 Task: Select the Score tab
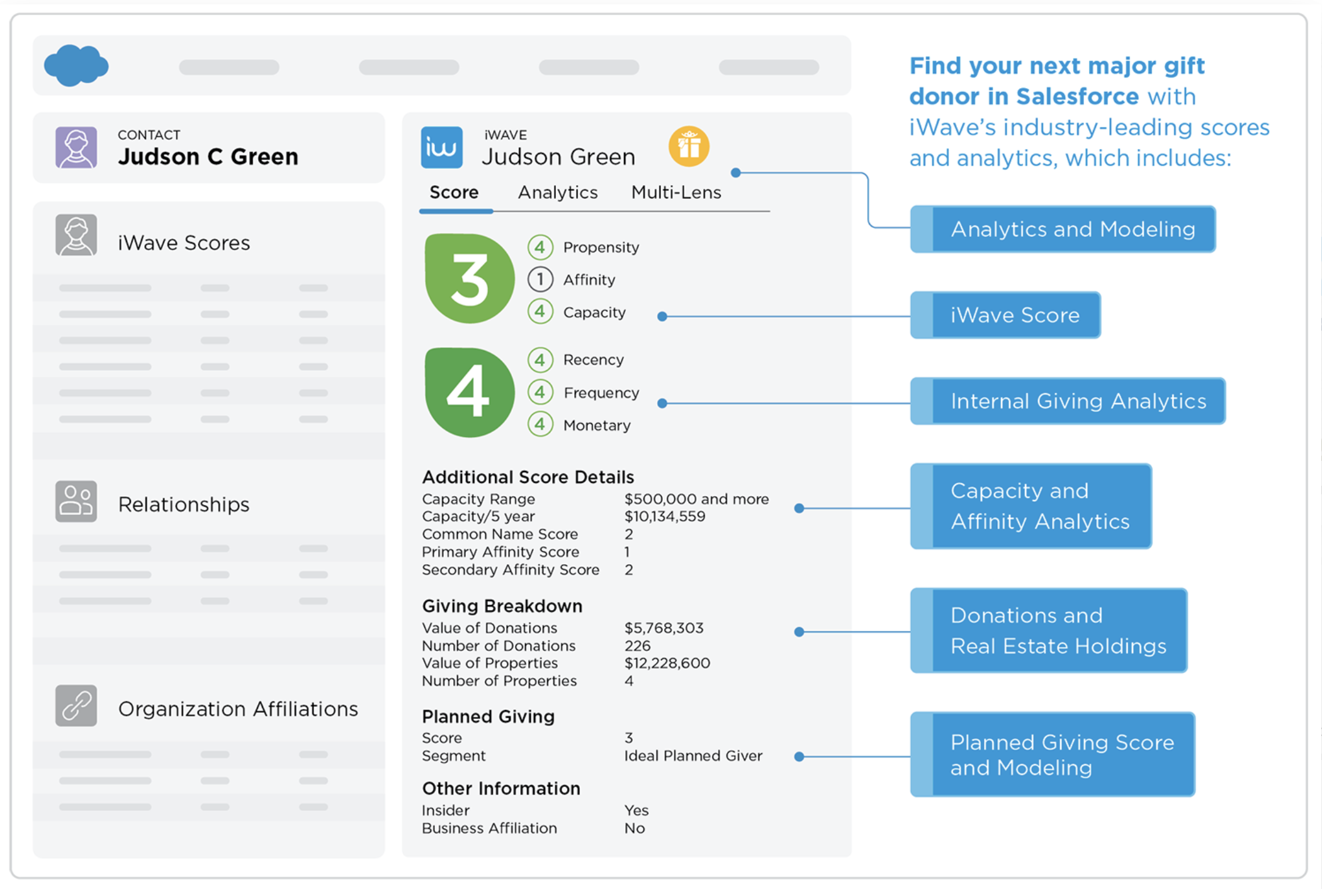click(x=454, y=193)
